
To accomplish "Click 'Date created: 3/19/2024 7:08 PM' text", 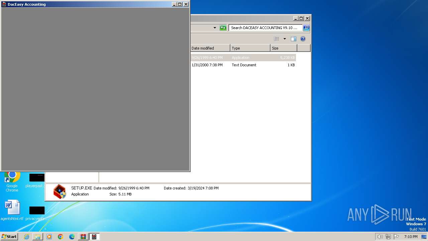I will pos(191,188).
